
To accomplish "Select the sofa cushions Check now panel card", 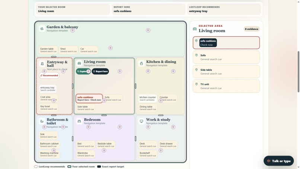I will click(226, 43).
